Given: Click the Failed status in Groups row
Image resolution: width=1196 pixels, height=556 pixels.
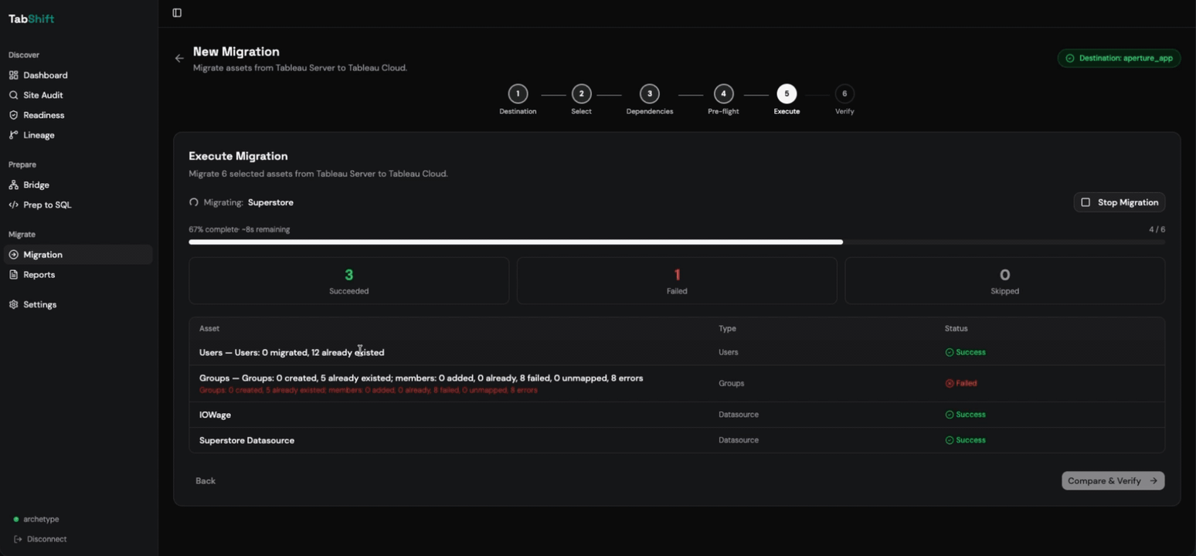Looking at the screenshot, I should coord(960,383).
